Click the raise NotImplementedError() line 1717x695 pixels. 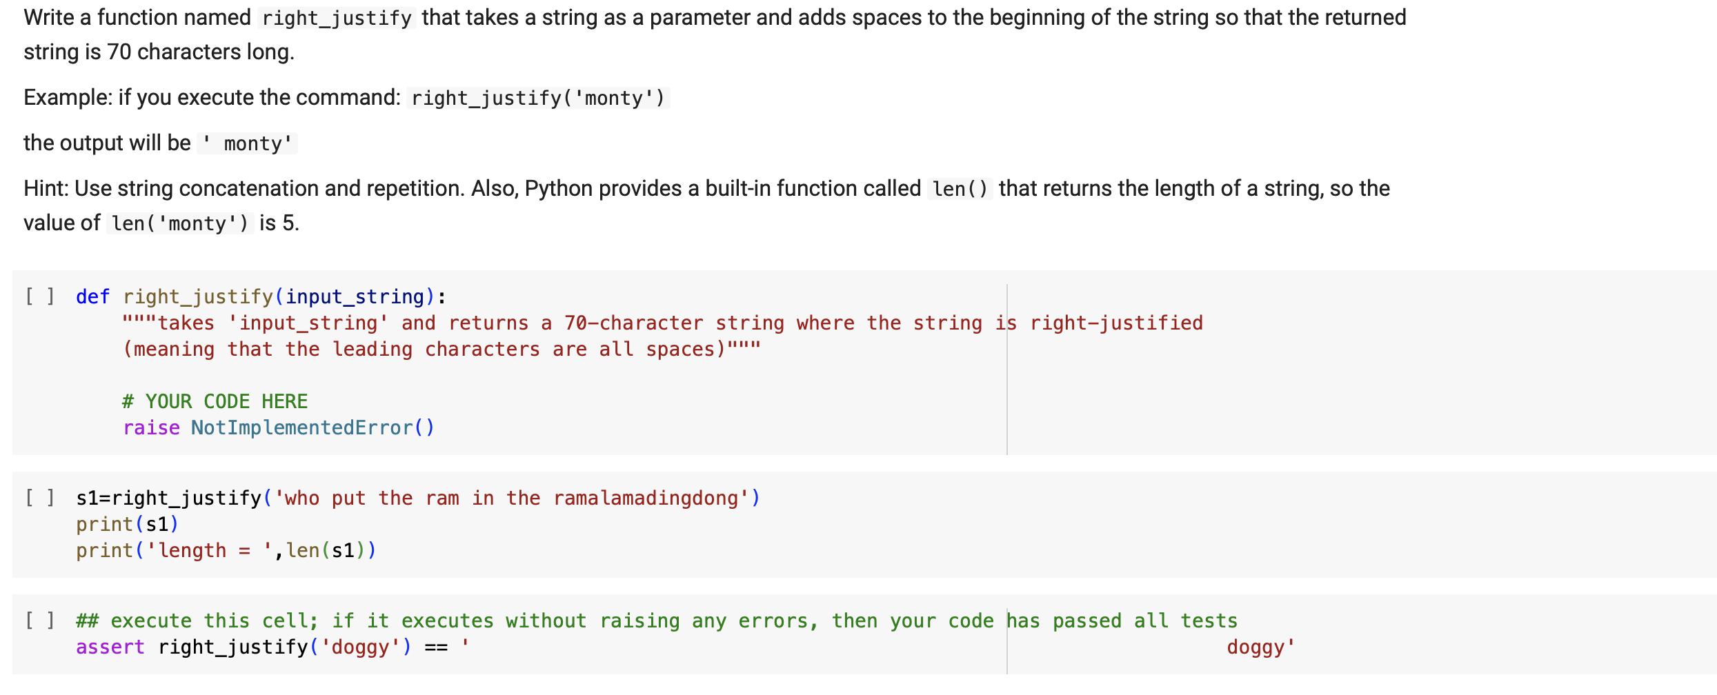point(278,427)
